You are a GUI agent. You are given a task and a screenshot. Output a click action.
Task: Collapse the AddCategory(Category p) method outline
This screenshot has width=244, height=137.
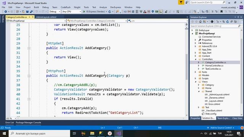[x=29, y=76]
